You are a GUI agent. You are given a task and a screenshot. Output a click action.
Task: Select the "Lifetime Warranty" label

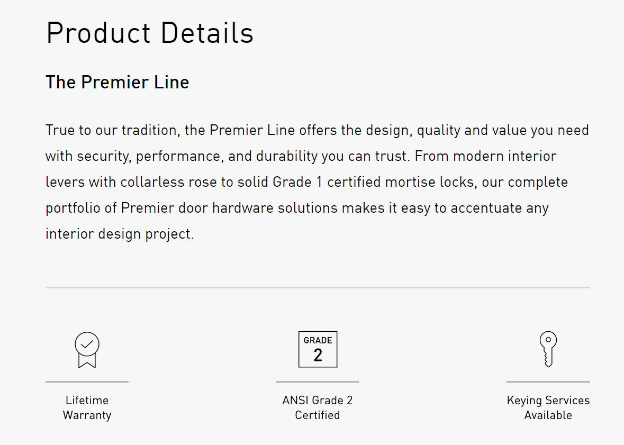tap(87, 407)
